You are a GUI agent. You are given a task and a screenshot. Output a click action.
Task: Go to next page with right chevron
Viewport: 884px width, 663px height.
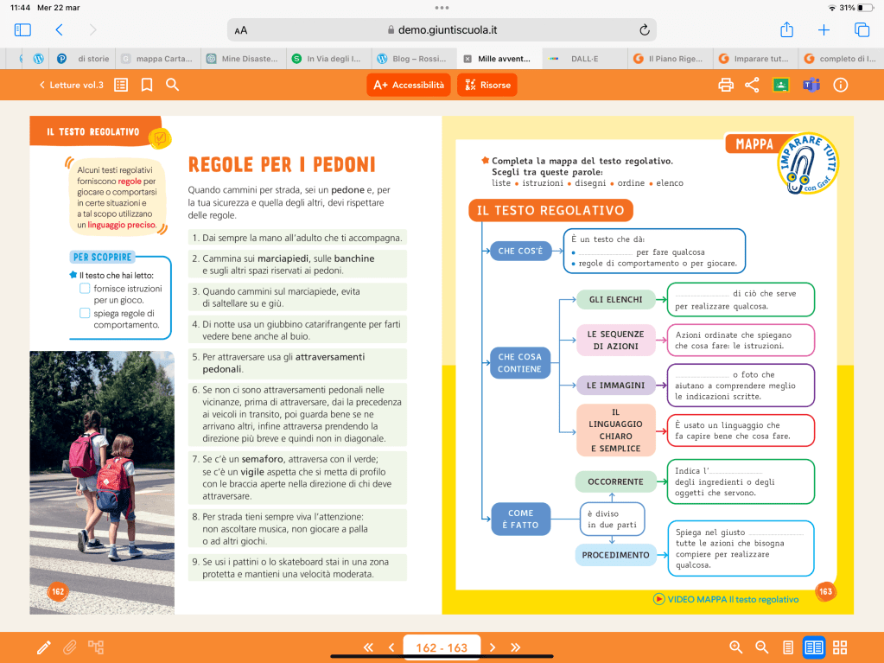[x=493, y=647]
